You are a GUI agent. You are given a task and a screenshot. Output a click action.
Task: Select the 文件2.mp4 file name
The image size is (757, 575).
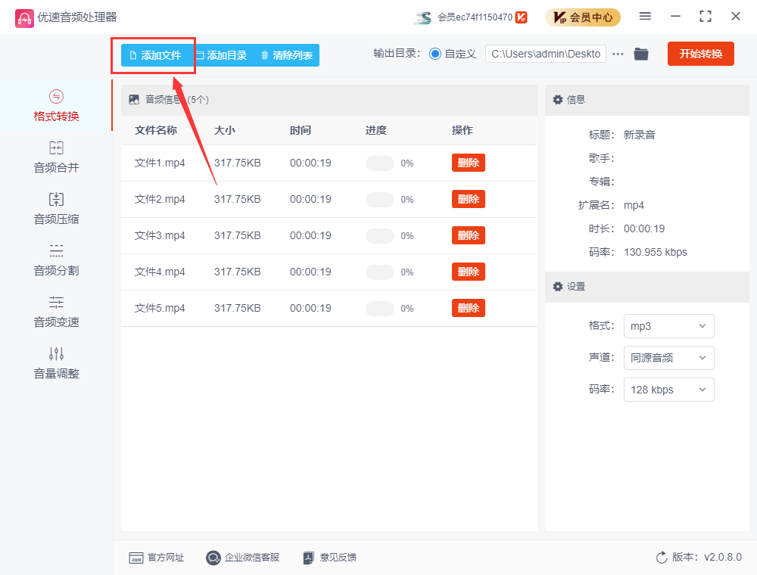coord(159,199)
